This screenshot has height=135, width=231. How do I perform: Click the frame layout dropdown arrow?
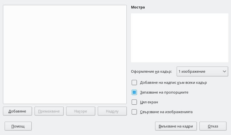tap(224, 71)
